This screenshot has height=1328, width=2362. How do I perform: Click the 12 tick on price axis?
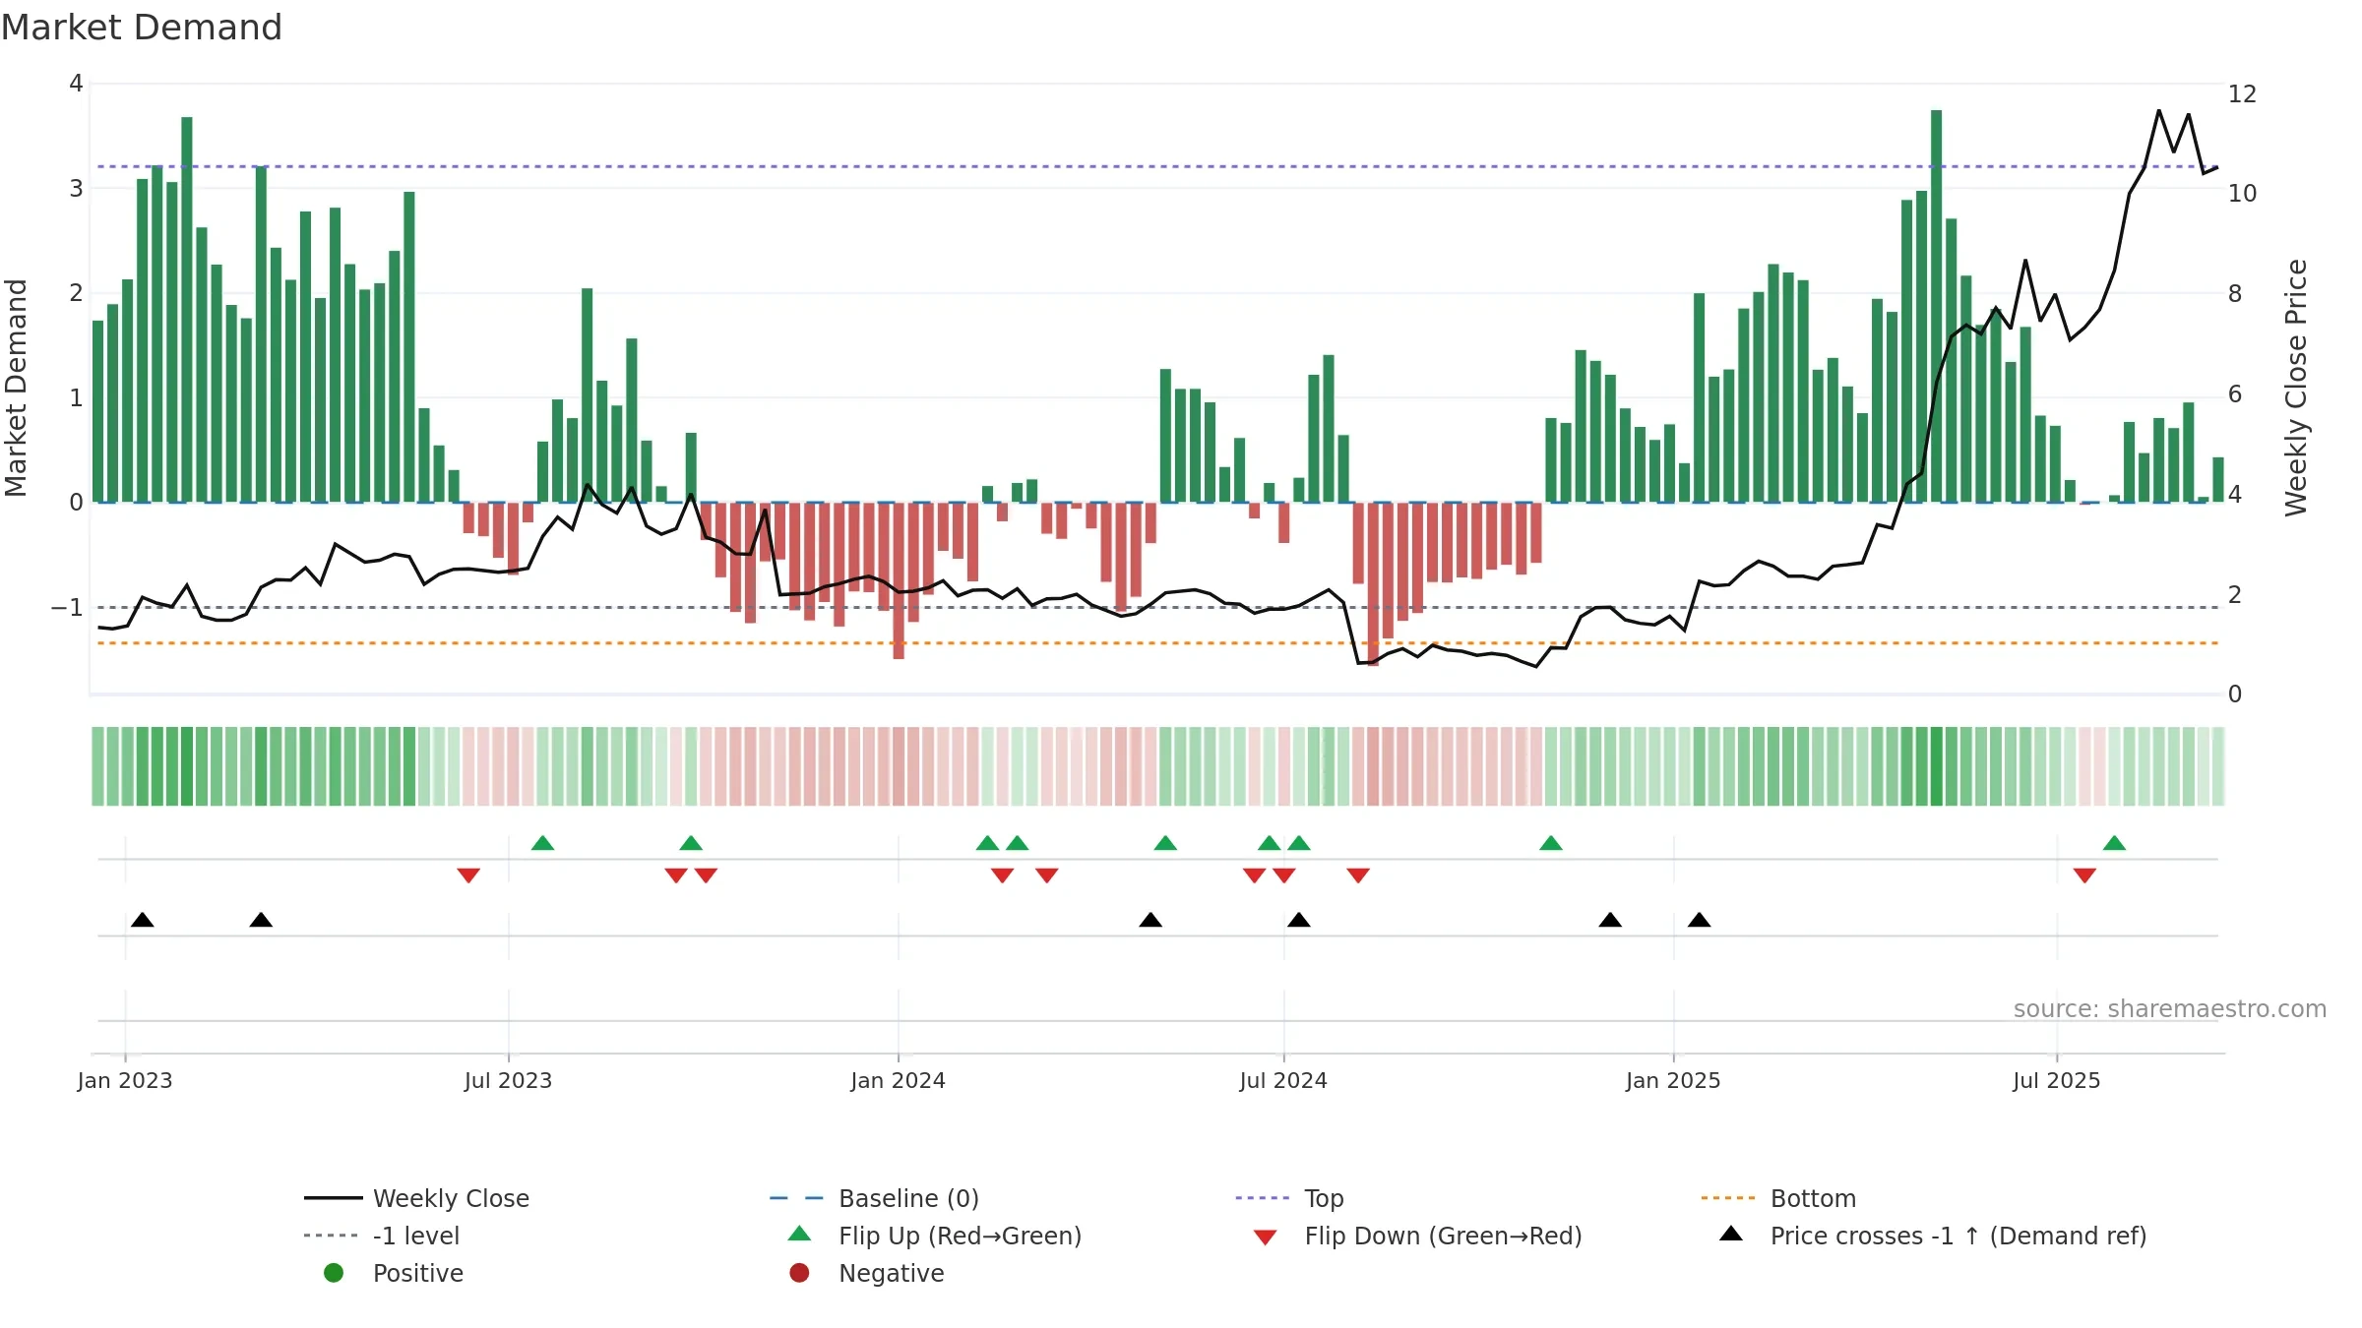[2242, 94]
